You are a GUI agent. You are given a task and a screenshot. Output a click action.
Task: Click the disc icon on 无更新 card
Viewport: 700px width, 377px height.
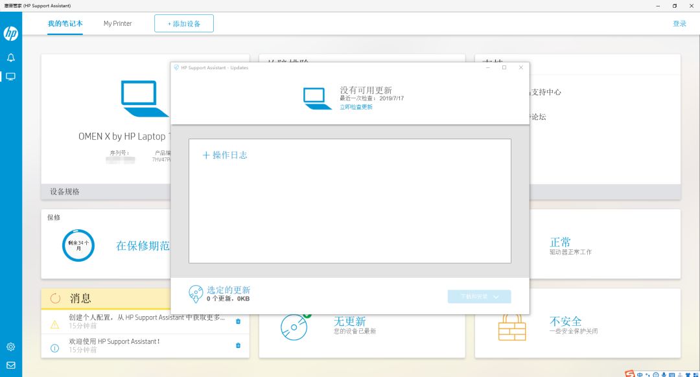tap(295, 326)
